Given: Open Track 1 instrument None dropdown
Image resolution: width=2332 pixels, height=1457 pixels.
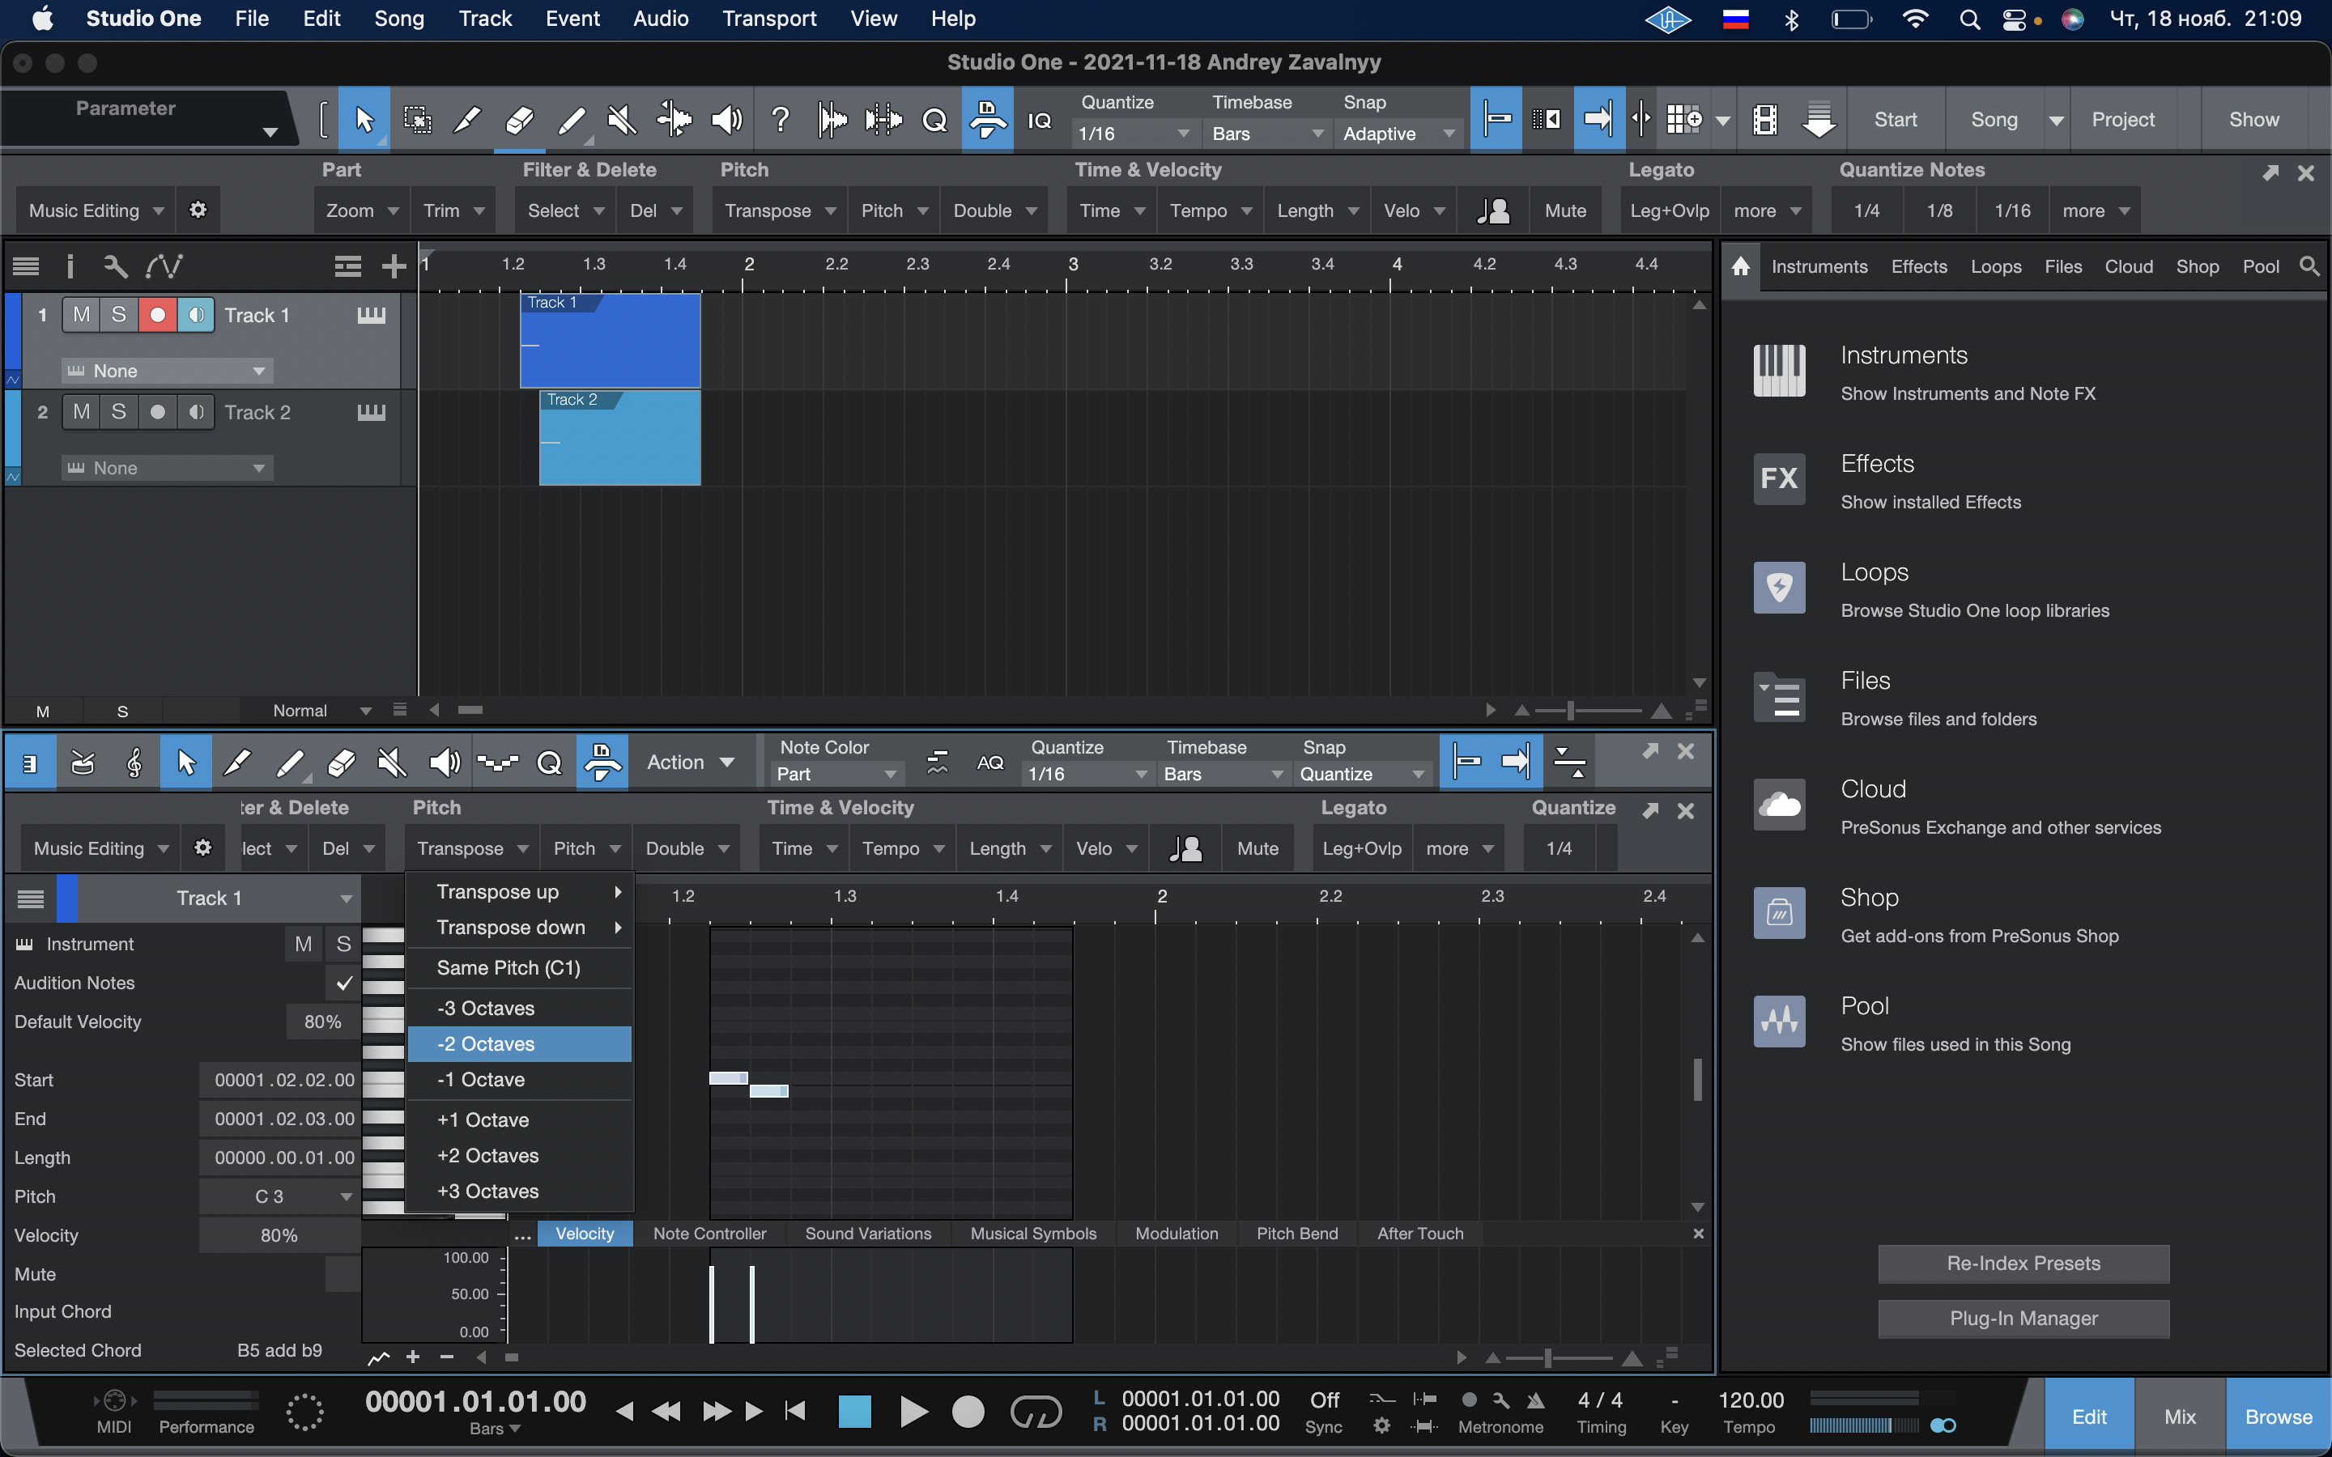Looking at the screenshot, I should coord(168,371).
